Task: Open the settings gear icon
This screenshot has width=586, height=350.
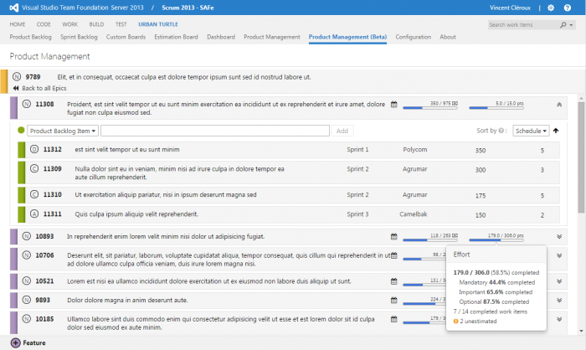Action: [551, 8]
